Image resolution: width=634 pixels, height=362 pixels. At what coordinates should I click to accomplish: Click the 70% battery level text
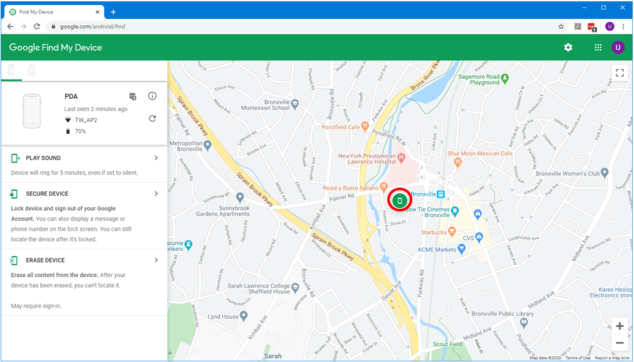81,131
